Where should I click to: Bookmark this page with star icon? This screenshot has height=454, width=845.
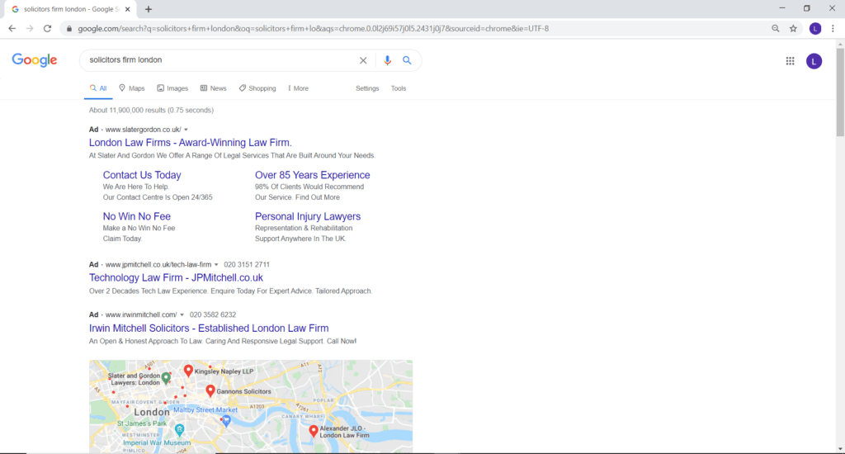793,28
